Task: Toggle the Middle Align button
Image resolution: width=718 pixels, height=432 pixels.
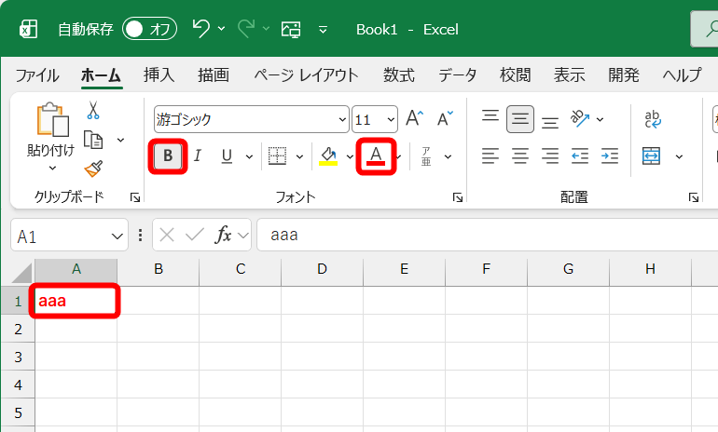Action: [x=520, y=119]
